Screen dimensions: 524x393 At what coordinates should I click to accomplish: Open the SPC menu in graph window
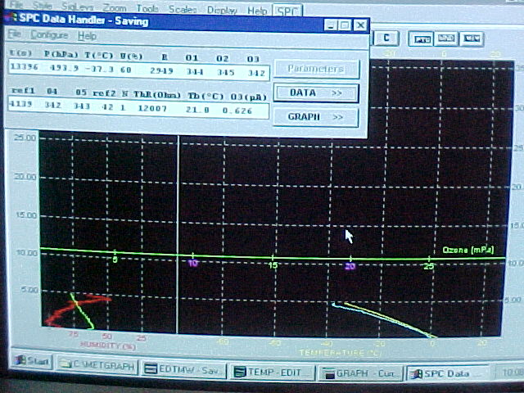pos(287,11)
